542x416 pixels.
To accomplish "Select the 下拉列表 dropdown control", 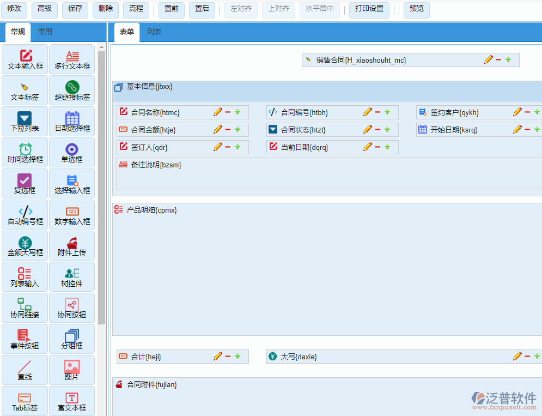I will click(25, 122).
